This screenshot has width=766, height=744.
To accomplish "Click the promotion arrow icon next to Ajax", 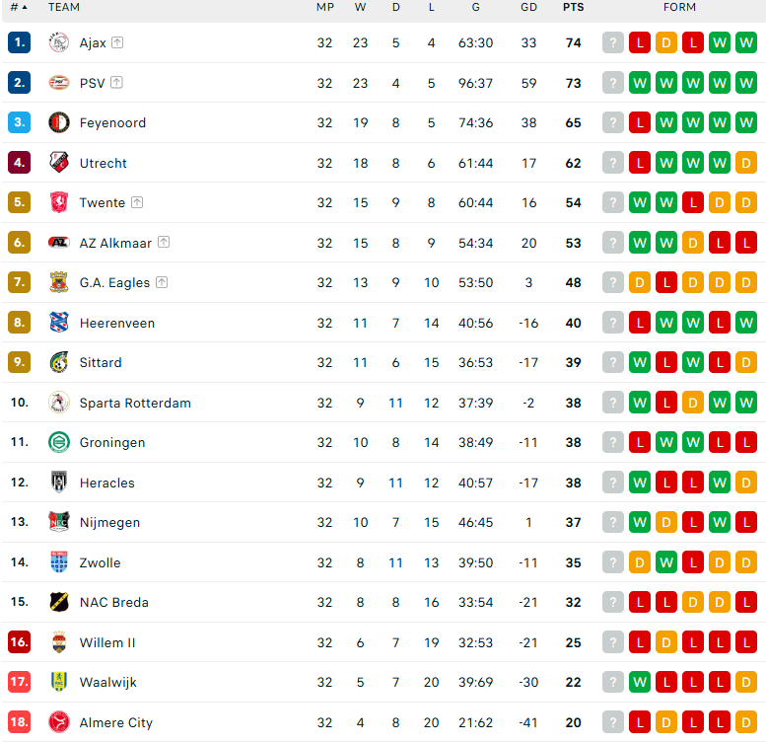I will [117, 42].
